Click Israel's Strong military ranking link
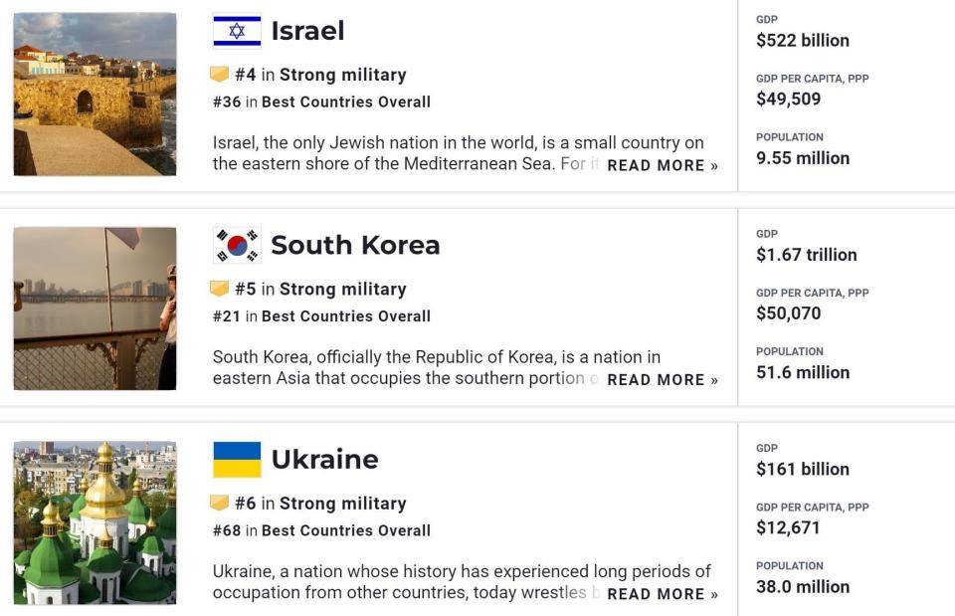Image resolution: width=955 pixels, height=616 pixels. click(342, 75)
